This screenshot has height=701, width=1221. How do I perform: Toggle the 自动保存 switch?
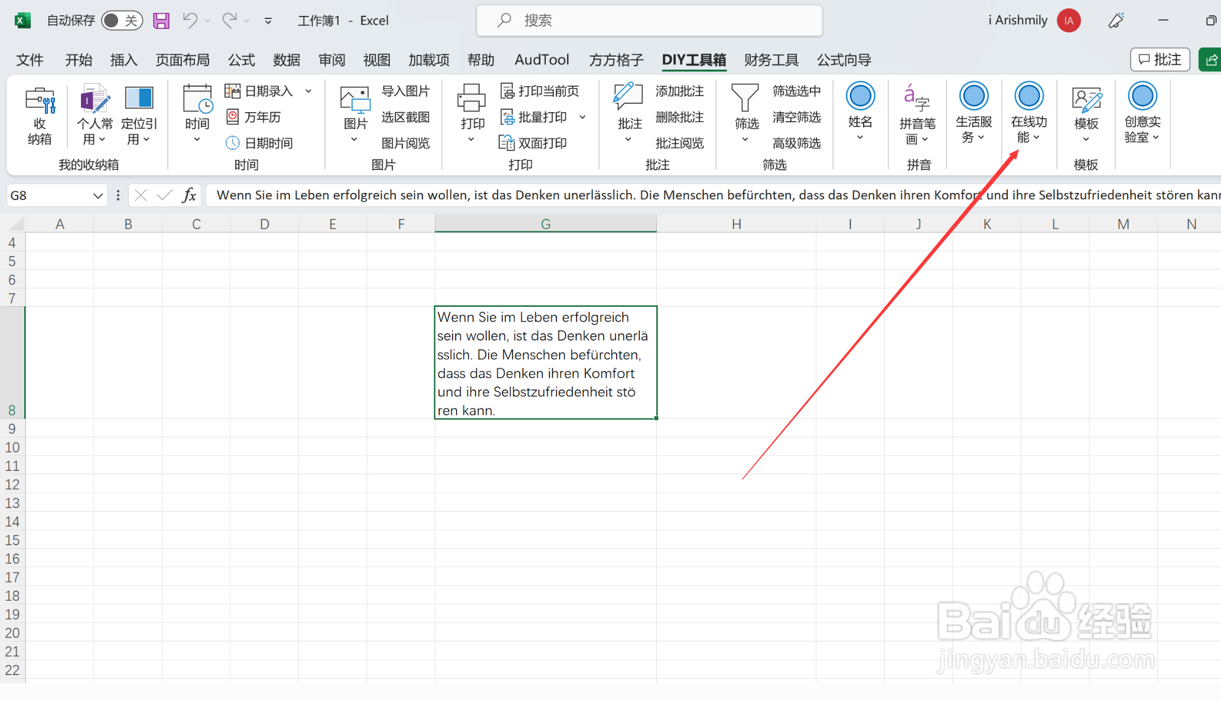point(122,21)
